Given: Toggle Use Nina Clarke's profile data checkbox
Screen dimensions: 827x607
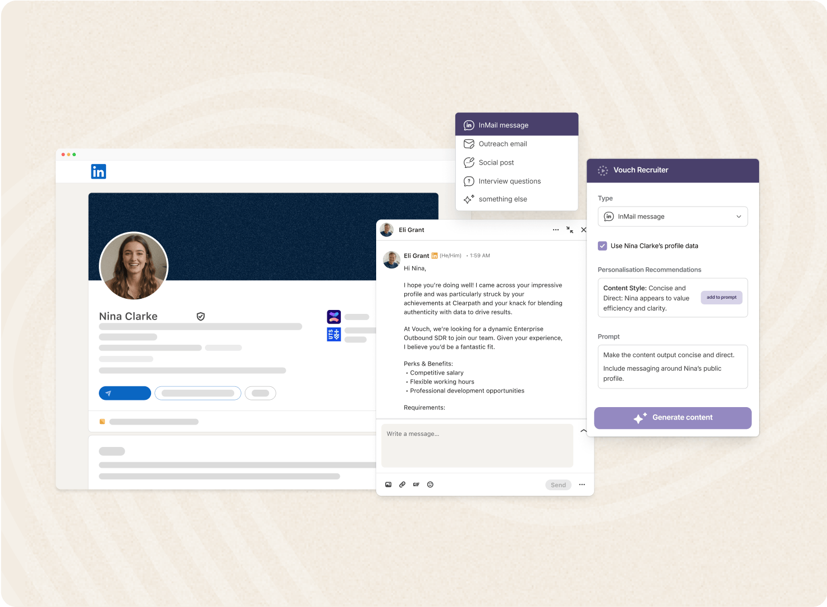Looking at the screenshot, I should pyautogui.click(x=602, y=246).
